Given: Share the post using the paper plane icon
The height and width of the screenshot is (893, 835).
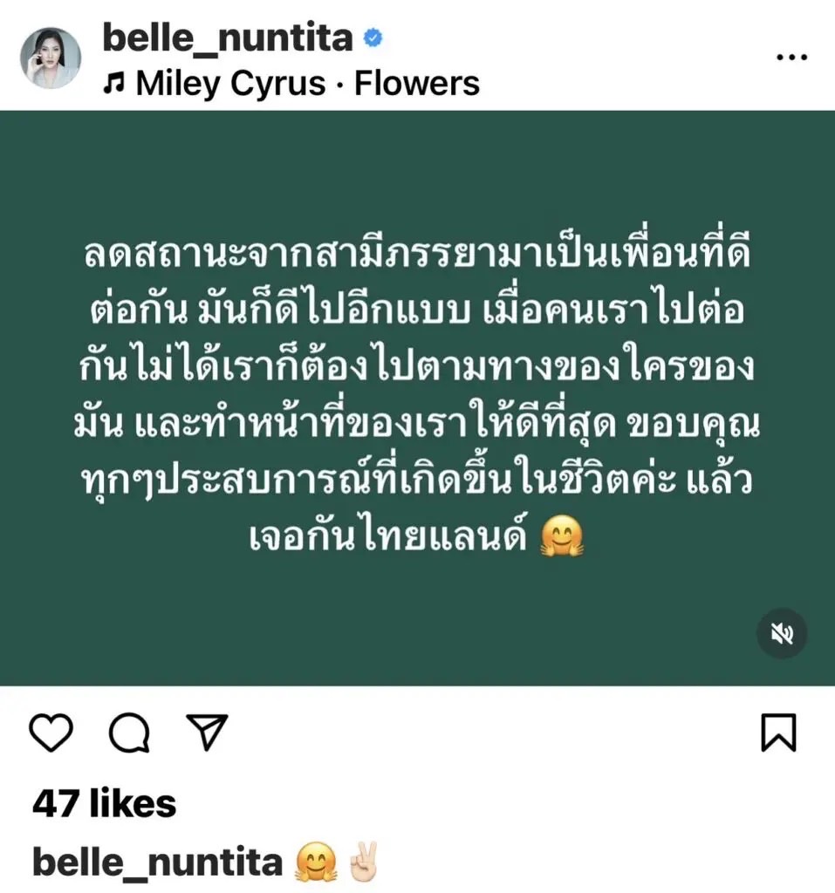Looking at the screenshot, I should point(208,732).
